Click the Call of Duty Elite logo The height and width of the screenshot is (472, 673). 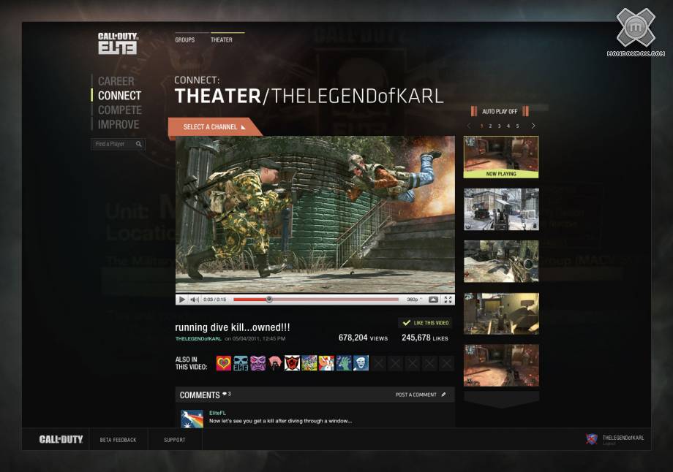click(118, 43)
